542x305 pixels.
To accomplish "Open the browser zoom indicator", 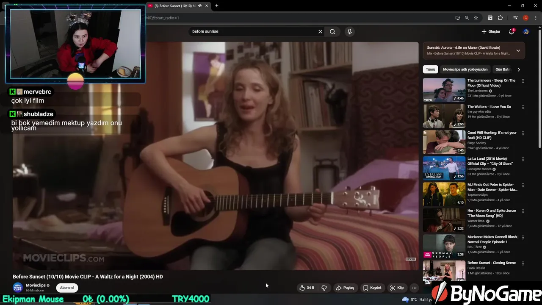I will coord(467,18).
